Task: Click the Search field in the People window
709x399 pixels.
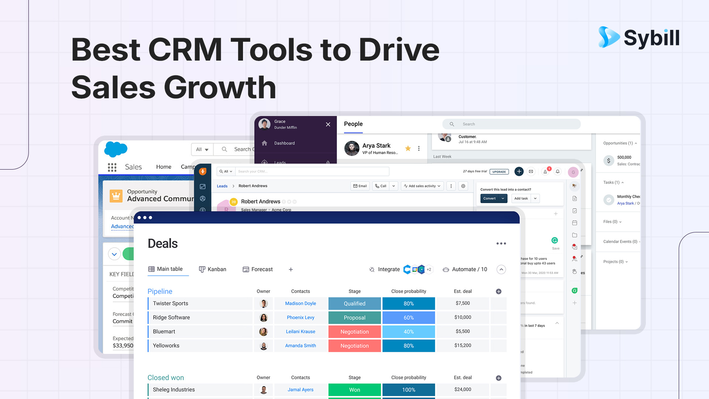Action: [511, 124]
